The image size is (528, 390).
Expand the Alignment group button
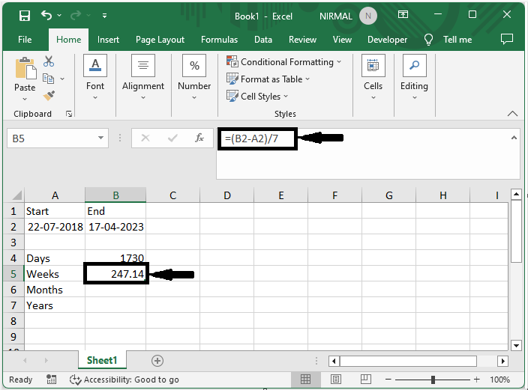pos(143,77)
